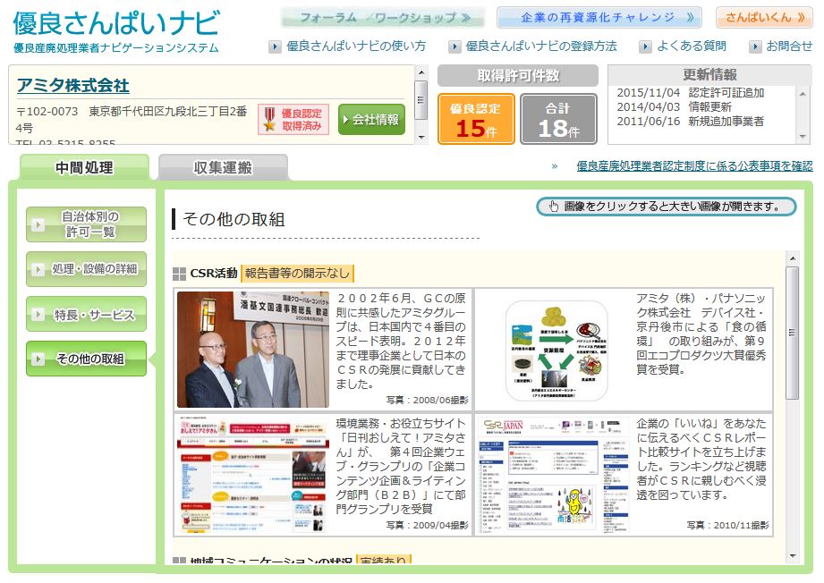Click the 2011/06/16 新規追加事業者 update entry
This screenshot has width=824, height=583.
(x=691, y=122)
